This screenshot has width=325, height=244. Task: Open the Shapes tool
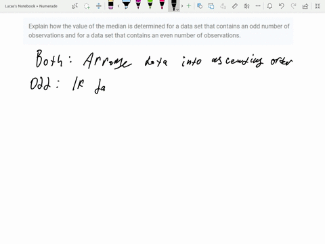(200, 6)
